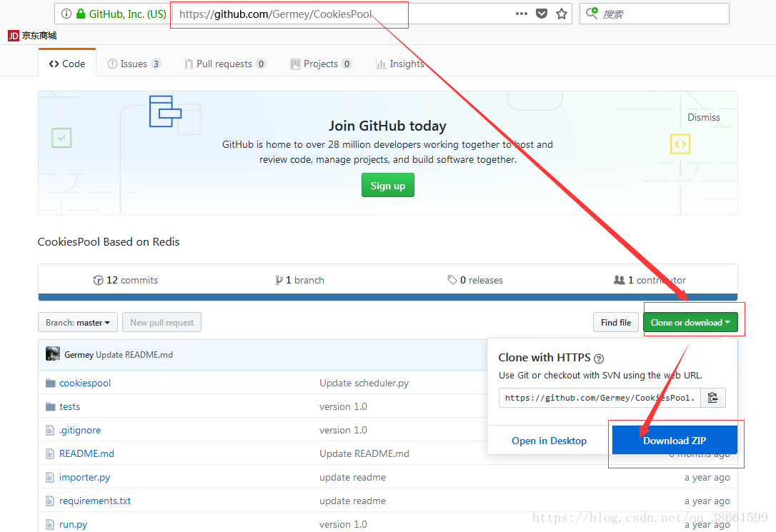Toggle the Clone or download dropdown
The height and width of the screenshot is (532, 776).
[x=690, y=322]
